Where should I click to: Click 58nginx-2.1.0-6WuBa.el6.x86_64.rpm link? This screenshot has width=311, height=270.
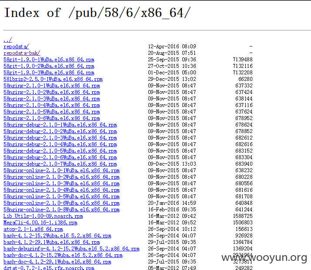(x=52, y=118)
